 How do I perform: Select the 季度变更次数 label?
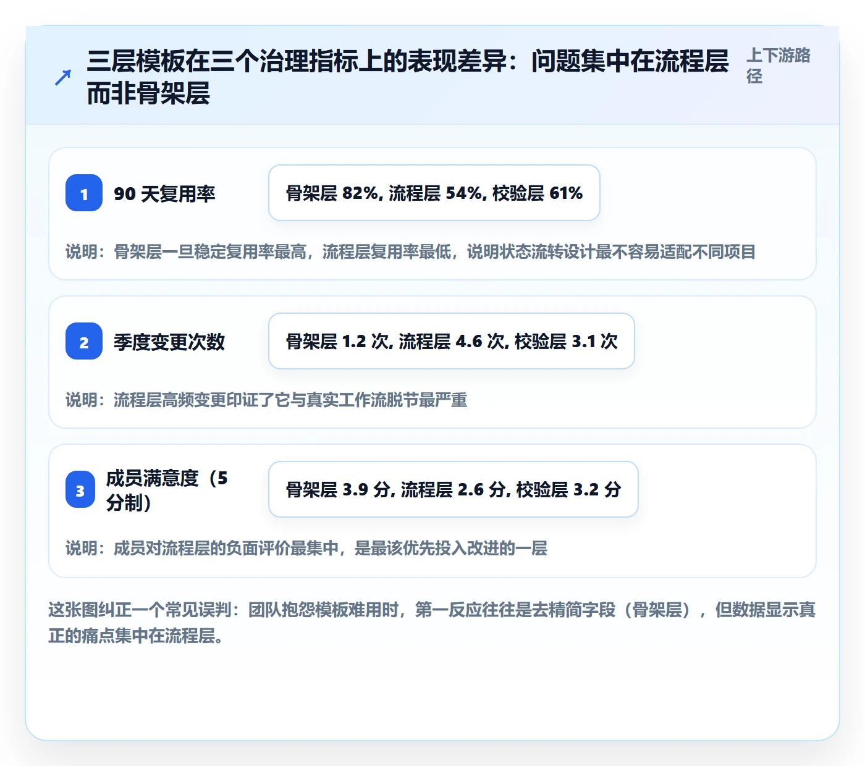(x=169, y=342)
